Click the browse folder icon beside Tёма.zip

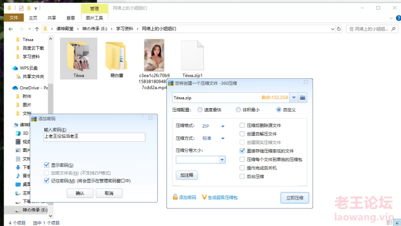point(303,97)
